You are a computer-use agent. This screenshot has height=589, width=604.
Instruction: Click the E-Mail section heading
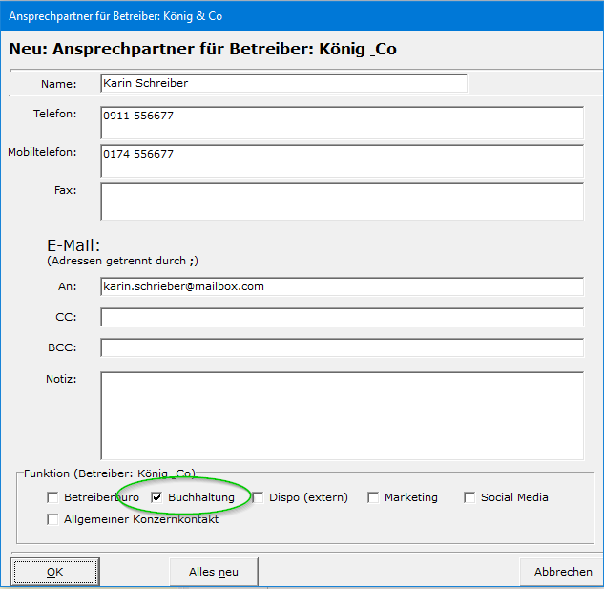pyautogui.click(x=73, y=245)
